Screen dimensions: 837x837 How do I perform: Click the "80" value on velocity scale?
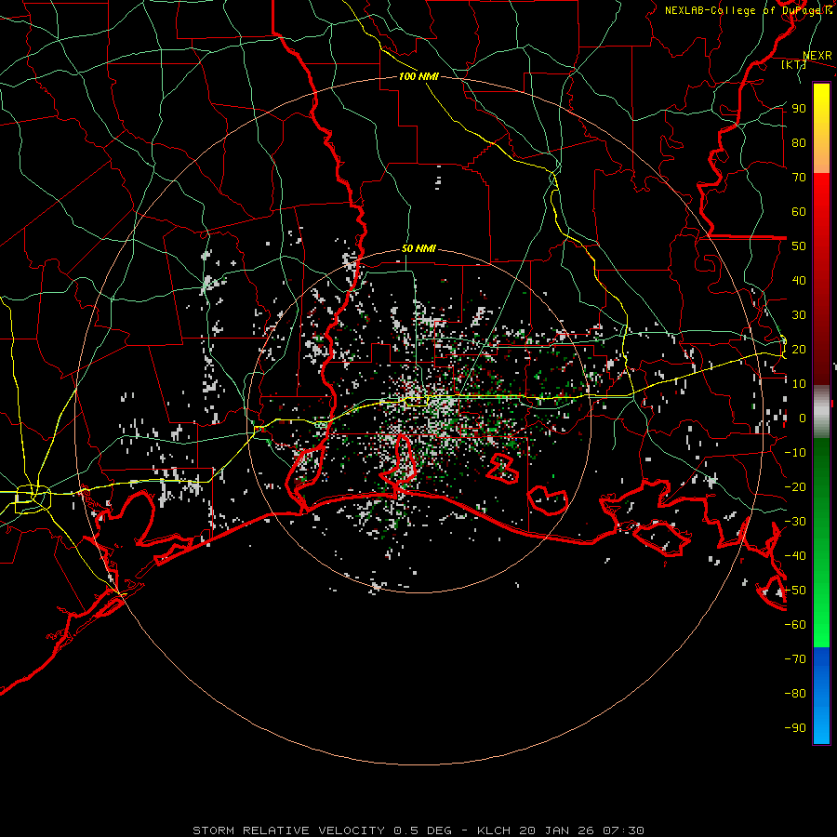pyautogui.click(x=799, y=143)
